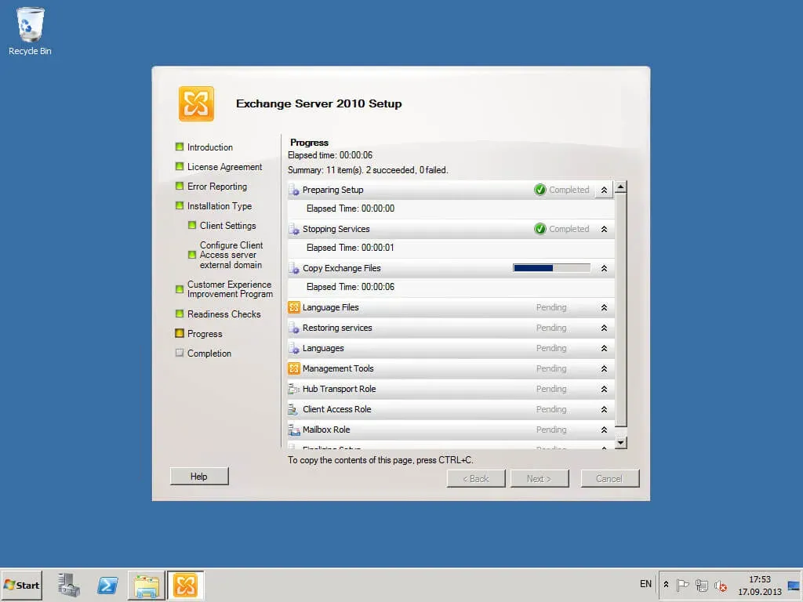Select the Exchange Setup taskbar button

point(185,585)
